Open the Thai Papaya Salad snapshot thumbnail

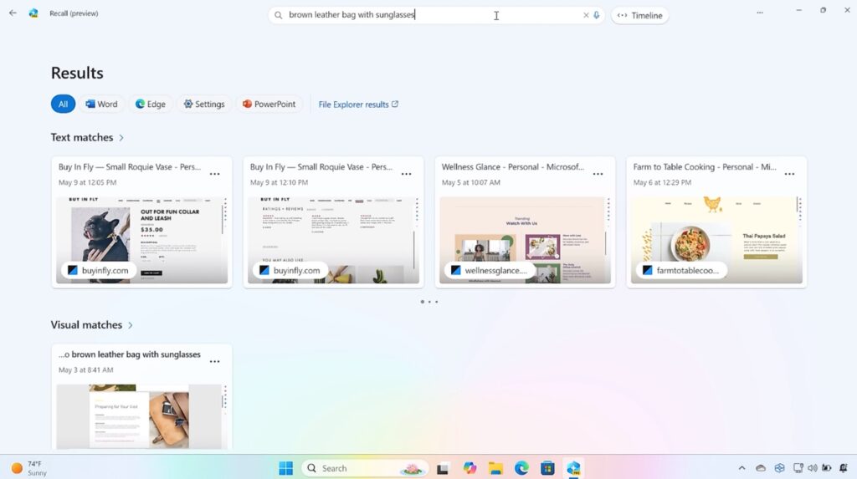pos(716,238)
